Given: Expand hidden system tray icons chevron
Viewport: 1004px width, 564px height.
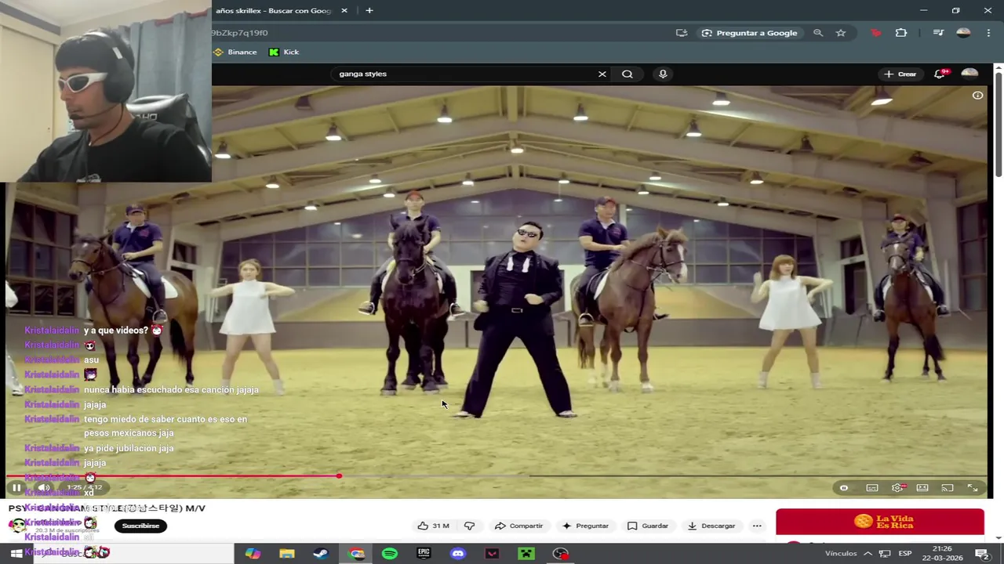Looking at the screenshot, I should 868,554.
